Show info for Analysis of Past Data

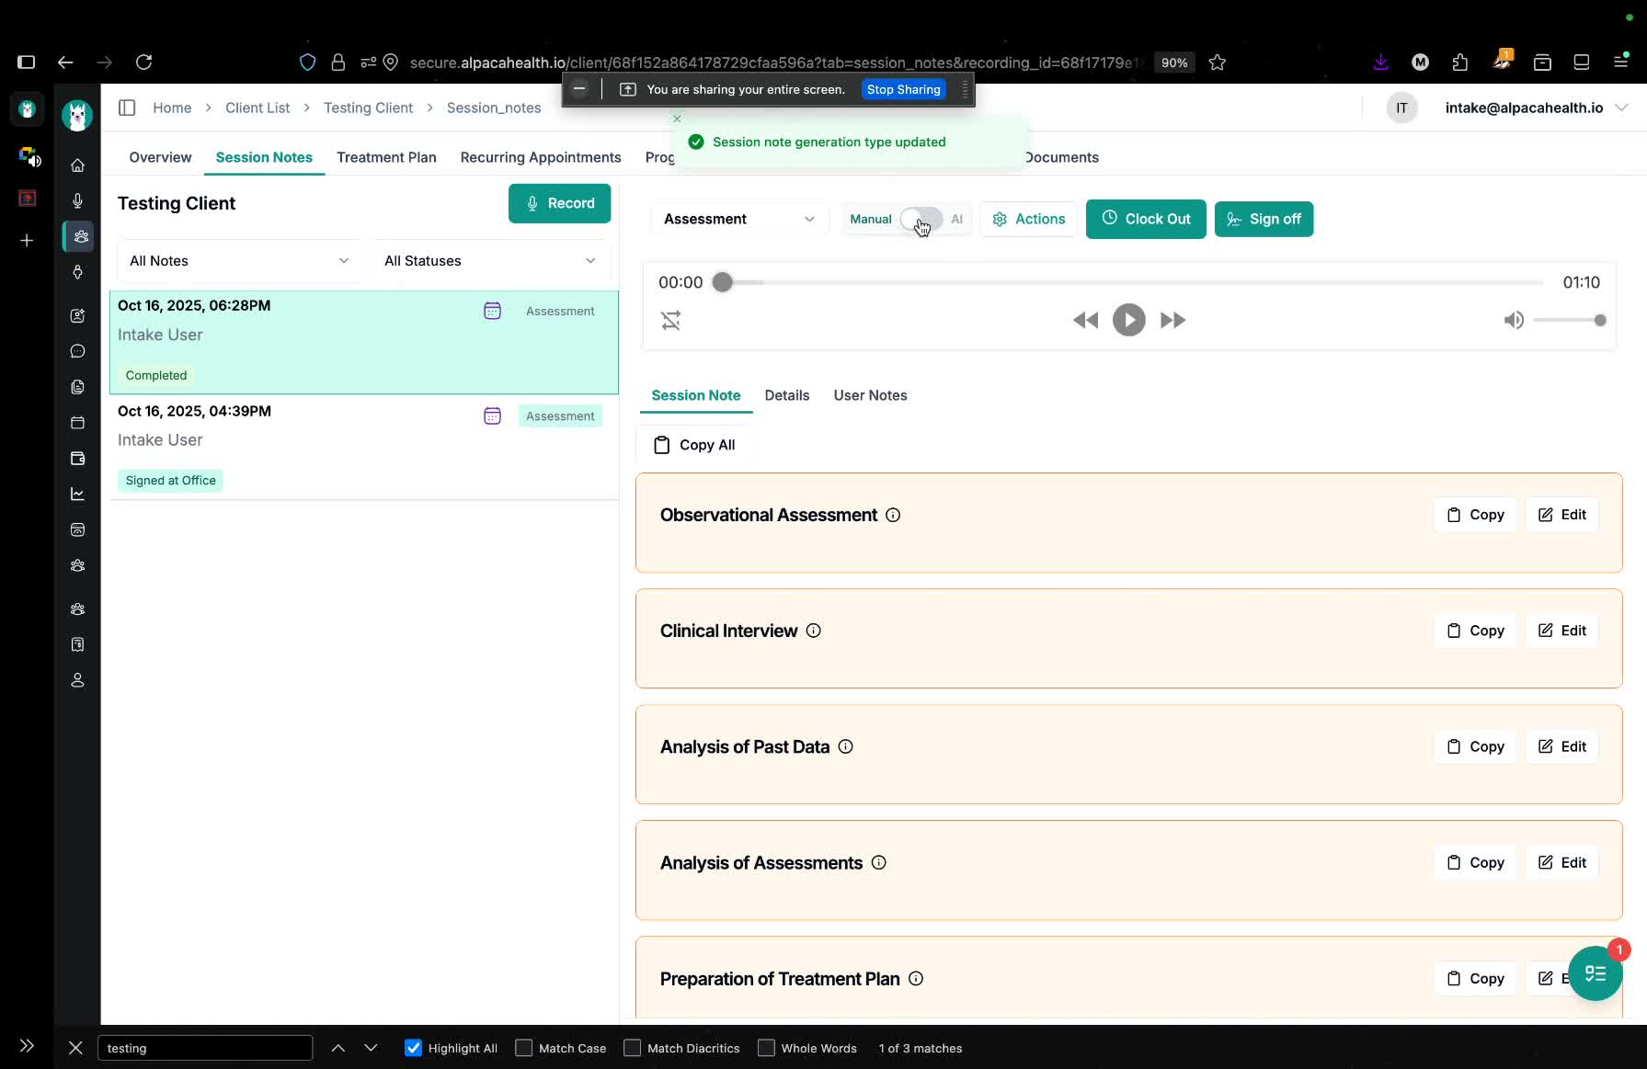pos(845,746)
